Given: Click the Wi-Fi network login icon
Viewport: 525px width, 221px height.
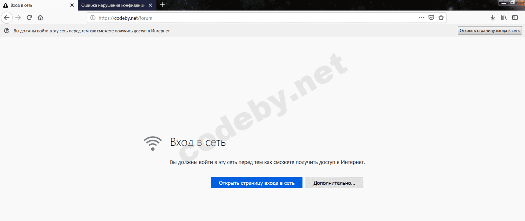Looking at the screenshot, I should 153,143.
